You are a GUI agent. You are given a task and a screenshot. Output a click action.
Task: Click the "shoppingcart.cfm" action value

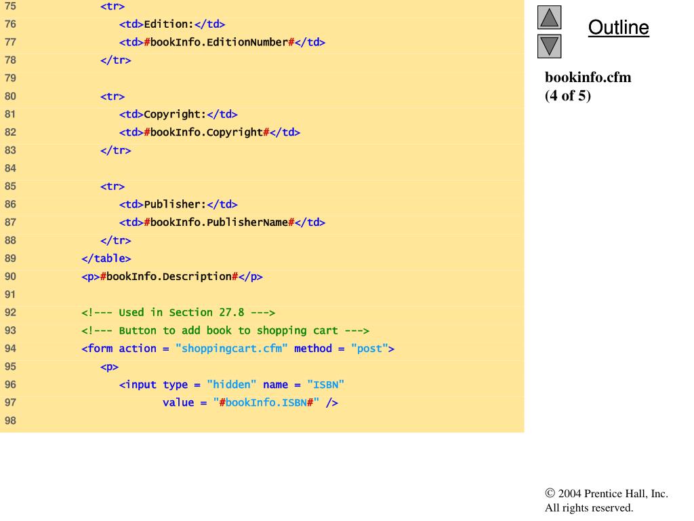(232, 348)
